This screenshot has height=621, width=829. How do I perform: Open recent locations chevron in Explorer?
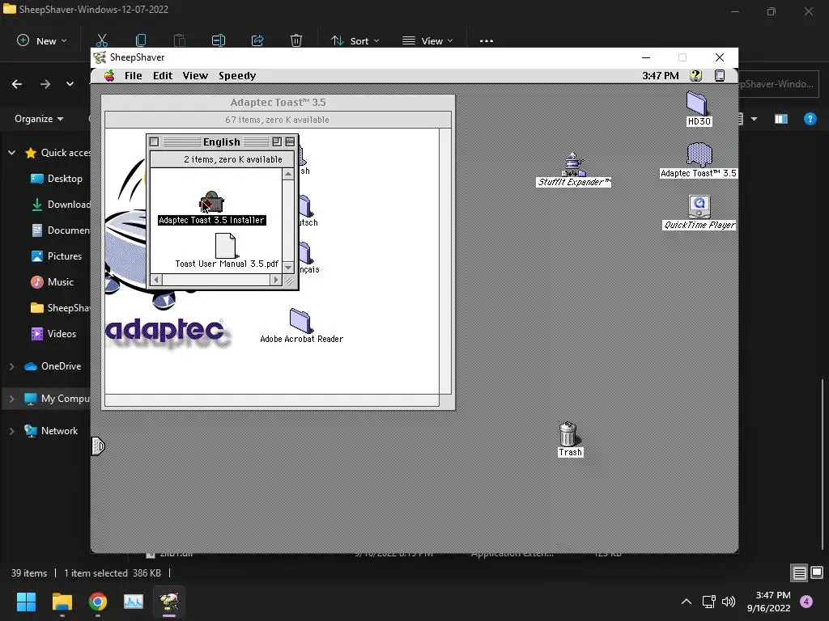click(x=70, y=84)
